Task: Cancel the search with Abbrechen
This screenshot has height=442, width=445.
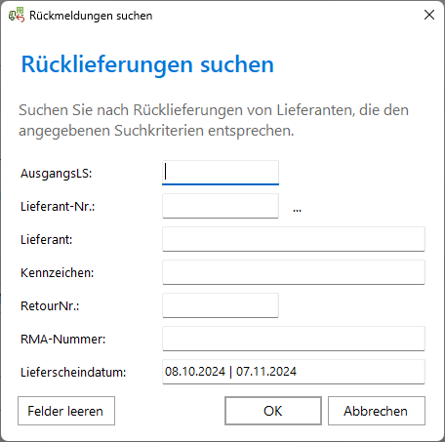Action: 377,411
